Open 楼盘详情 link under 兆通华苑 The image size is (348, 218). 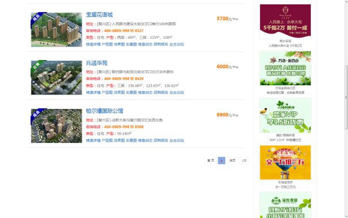click(x=93, y=93)
